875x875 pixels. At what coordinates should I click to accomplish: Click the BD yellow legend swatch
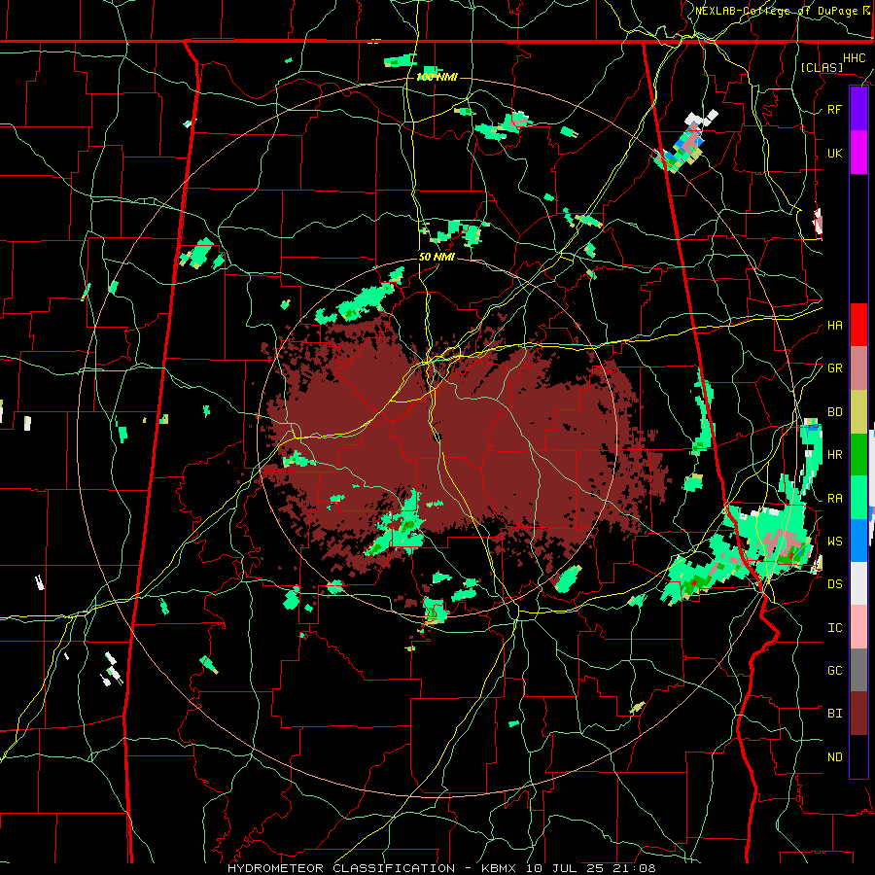click(858, 412)
